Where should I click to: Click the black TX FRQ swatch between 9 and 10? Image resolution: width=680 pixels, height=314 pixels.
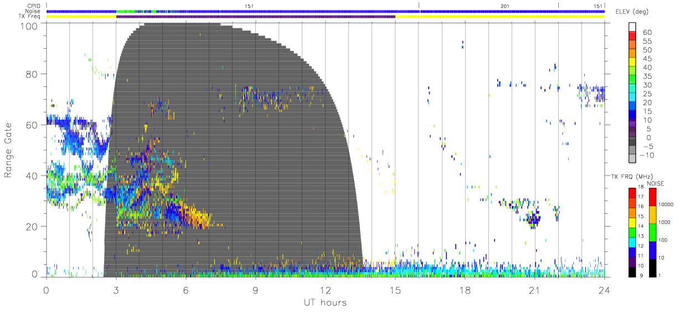[x=632, y=271]
